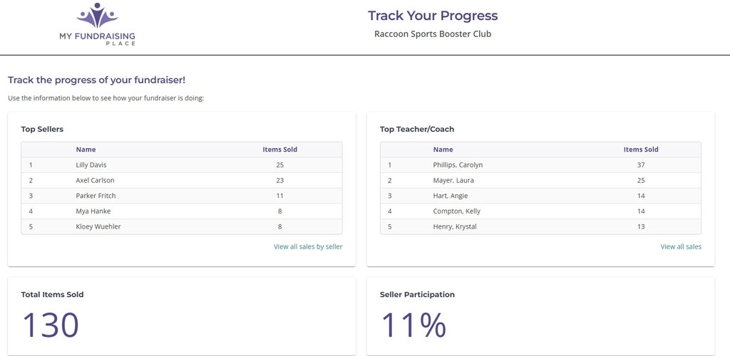The height and width of the screenshot is (356, 730).
Task: Click the My Fundraising Place logo
Action: pyautogui.click(x=97, y=24)
